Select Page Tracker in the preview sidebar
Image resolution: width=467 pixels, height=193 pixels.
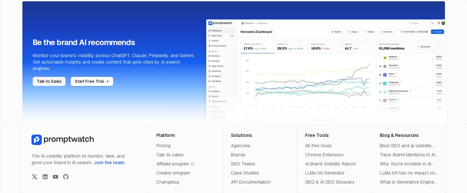point(222,66)
